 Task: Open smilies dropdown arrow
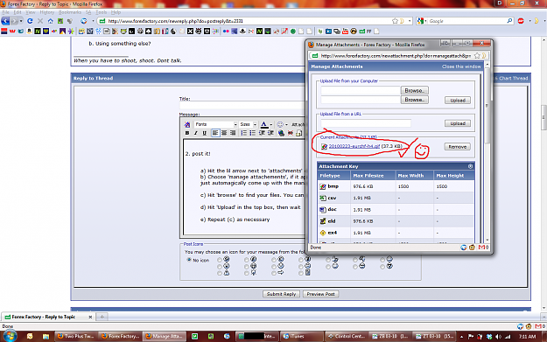[286, 125]
